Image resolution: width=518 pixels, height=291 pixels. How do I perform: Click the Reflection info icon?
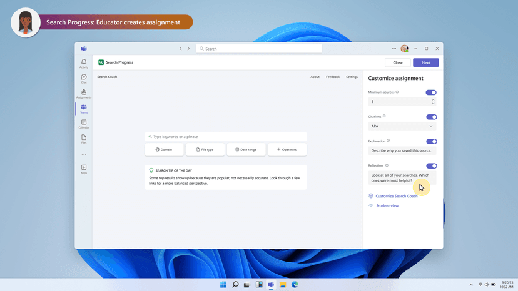pos(387,165)
